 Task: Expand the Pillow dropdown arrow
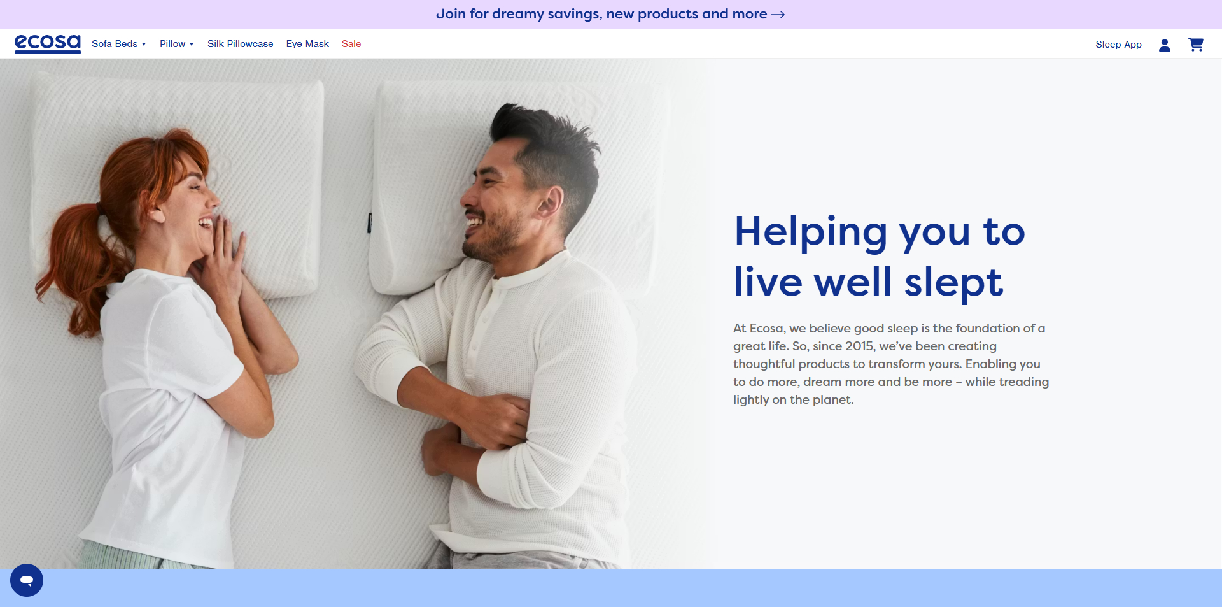click(x=192, y=44)
